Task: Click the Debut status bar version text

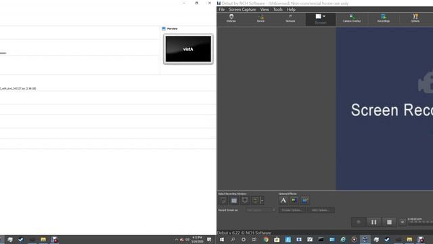Action: [x=244, y=233]
